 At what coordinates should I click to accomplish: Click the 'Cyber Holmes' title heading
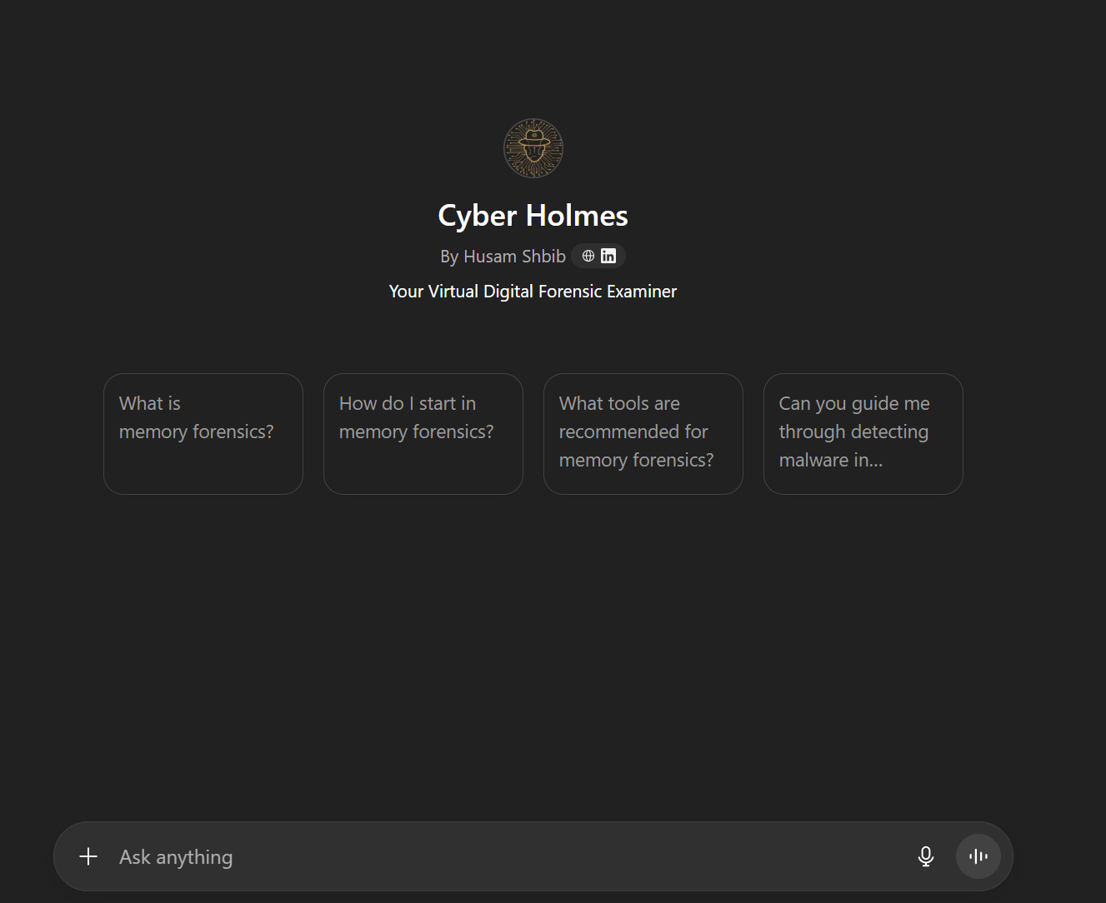(533, 216)
